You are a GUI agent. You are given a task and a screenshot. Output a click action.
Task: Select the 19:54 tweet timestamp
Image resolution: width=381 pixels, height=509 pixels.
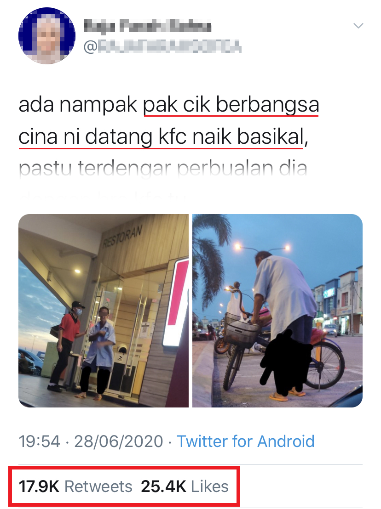coord(39,441)
